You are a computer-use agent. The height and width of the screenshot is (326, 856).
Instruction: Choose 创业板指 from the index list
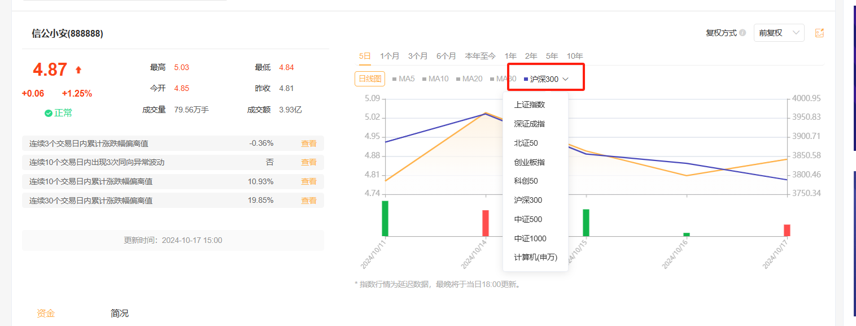pyautogui.click(x=535, y=162)
